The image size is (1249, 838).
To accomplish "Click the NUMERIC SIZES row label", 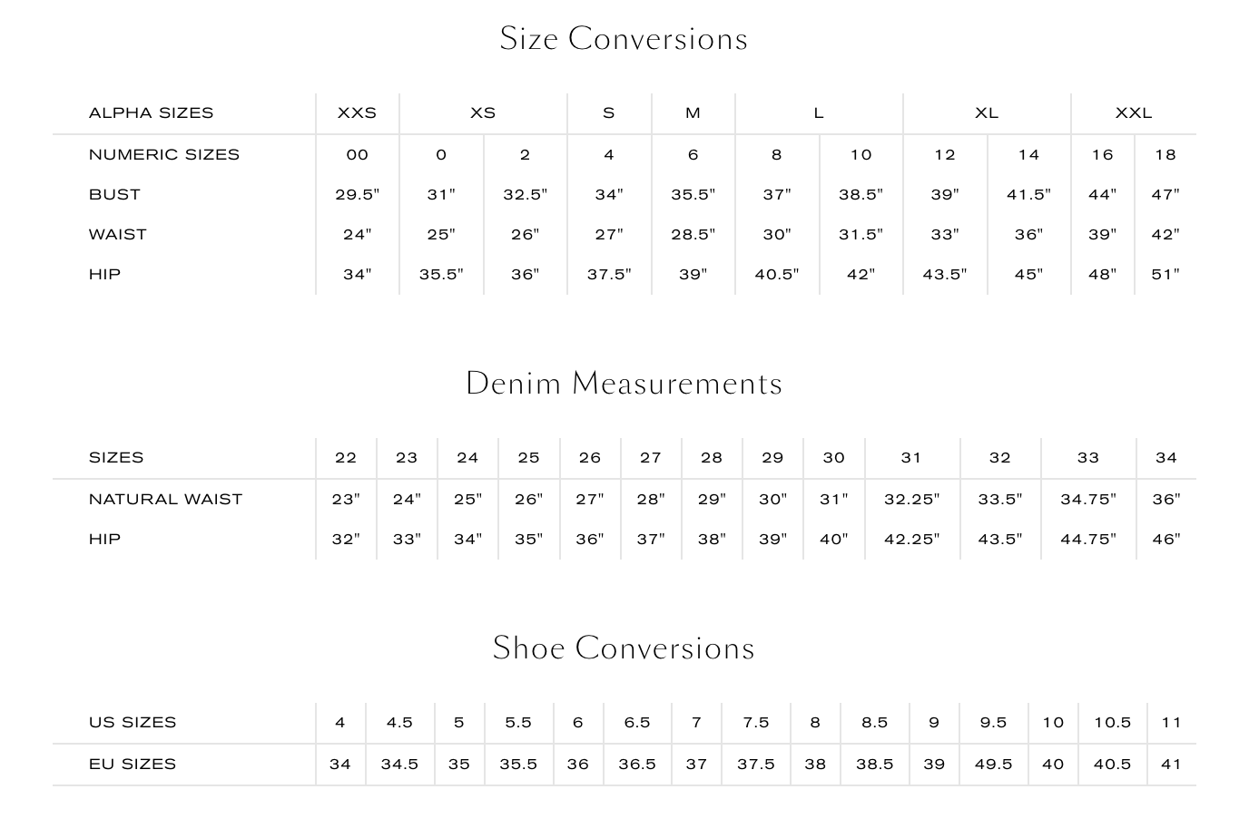I will click(163, 155).
